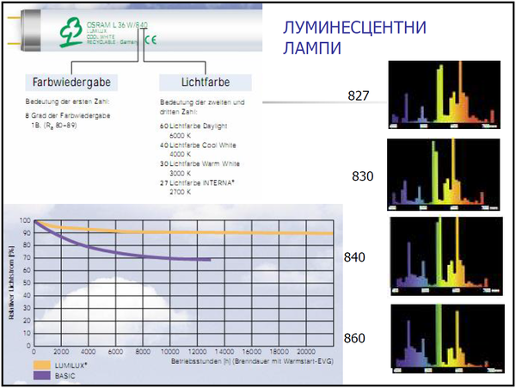This screenshot has height=388, width=516.
Task: Click the end of the purple BASIC curve
Action: click(209, 260)
